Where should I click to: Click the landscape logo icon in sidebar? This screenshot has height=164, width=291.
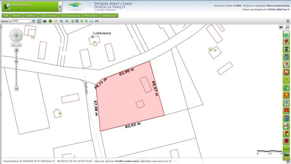click(286, 34)
